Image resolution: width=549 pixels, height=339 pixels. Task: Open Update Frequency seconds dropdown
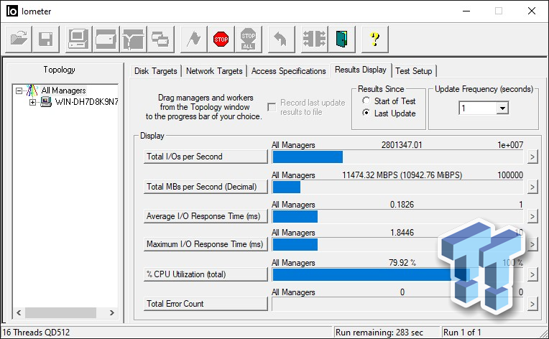(502, 108)
